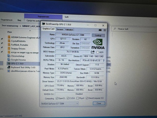Open the NVIDIA GeForce GT 720M dropdown

click(x=60, y=104)
